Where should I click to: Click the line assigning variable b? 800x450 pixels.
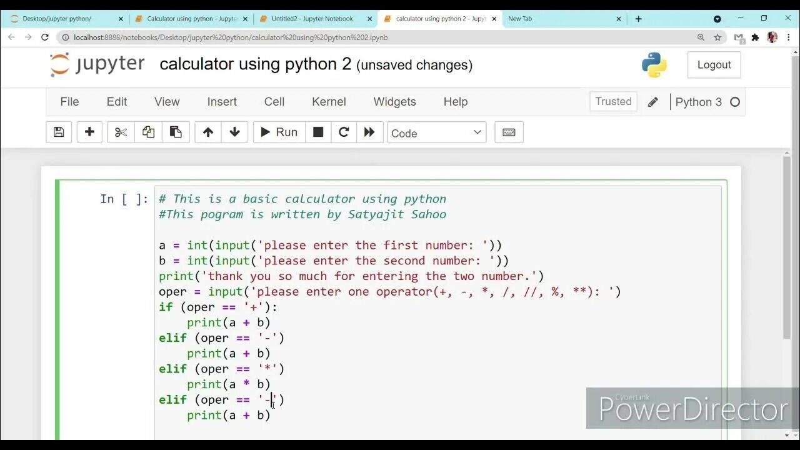click(334, 261)
